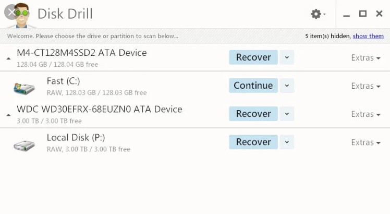Open recovery options dropdown for Local Disk (P:)
Screen dimensions: 390x214
(x=287, y=142)
